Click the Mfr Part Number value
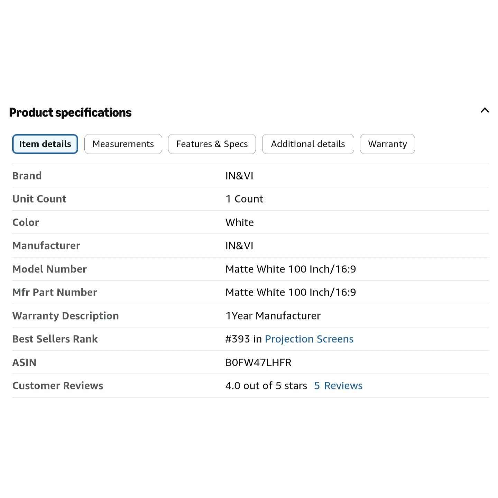 point(290,292)
